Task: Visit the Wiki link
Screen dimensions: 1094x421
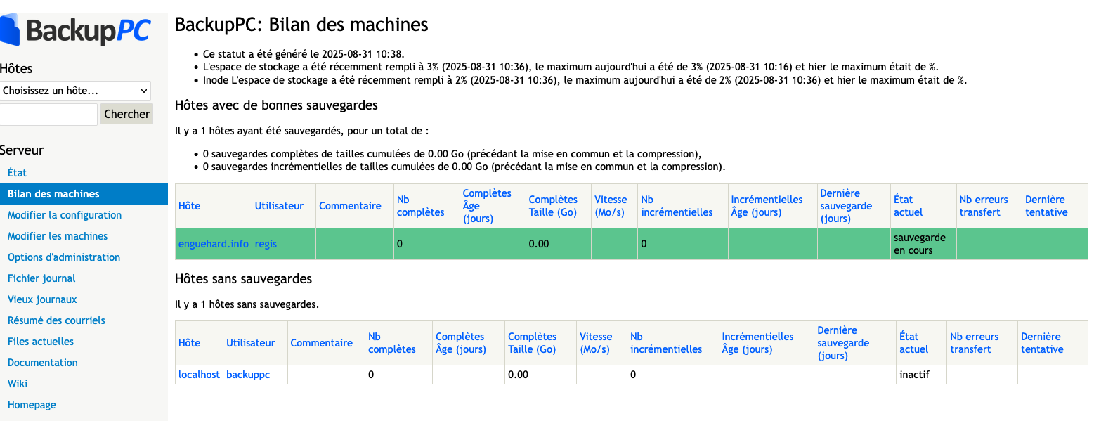Action: pos(18,384)
